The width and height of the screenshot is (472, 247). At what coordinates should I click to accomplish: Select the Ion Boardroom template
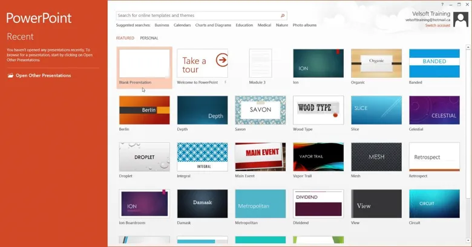point(145,204)
